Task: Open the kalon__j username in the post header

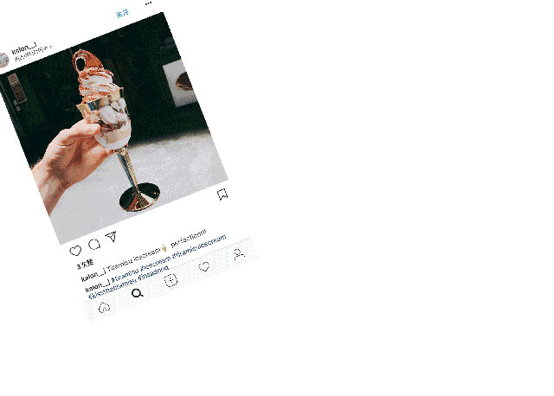Action: tap(24, 48)
